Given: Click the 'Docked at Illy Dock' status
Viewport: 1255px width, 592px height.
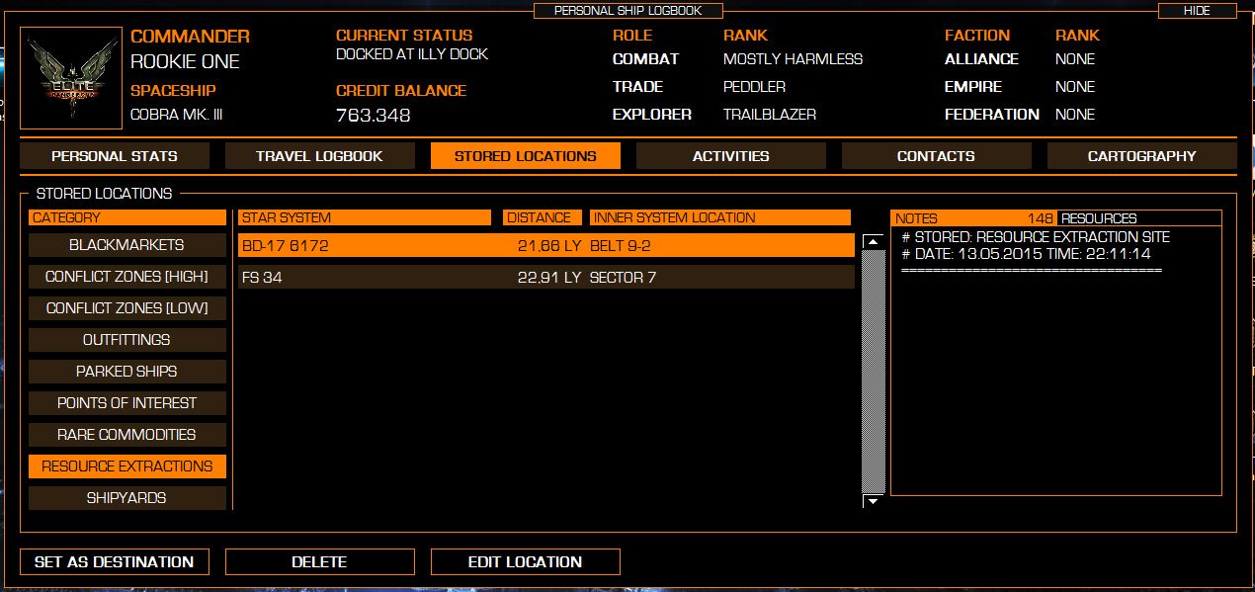Looking at the screenshot, I should tap(412, 54).
